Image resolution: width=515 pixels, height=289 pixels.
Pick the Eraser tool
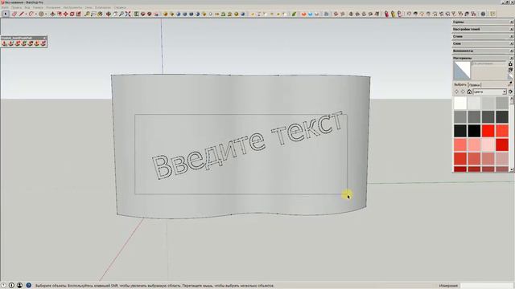[x=14, y=14]
